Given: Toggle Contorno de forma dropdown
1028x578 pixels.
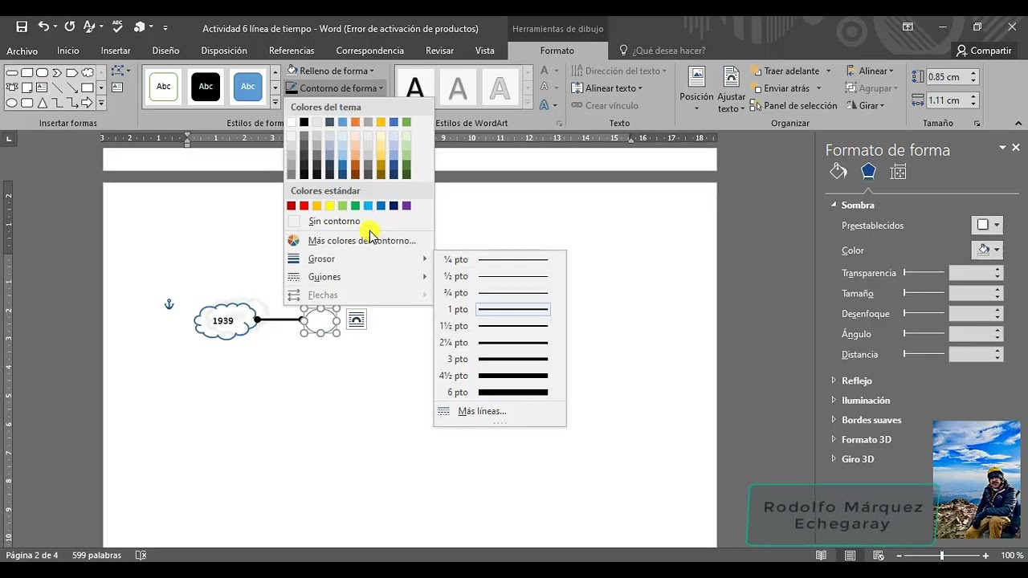Looking at the screenshot, I should pyautogui.click(x=336, y=88).
